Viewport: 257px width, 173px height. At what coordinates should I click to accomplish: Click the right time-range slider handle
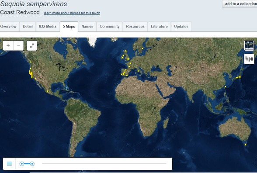point(32,164)
